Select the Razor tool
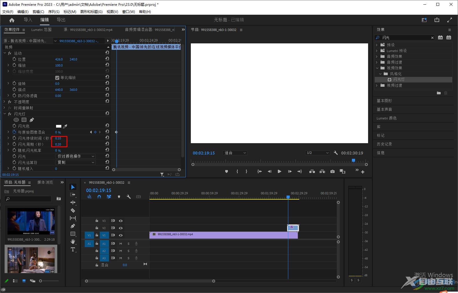Screen dimensions: 458x293 coord(73,210)
